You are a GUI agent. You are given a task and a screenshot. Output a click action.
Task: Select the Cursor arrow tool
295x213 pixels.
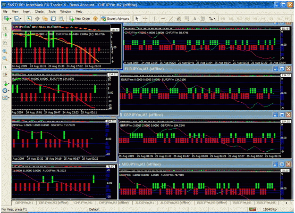(137, 18)
